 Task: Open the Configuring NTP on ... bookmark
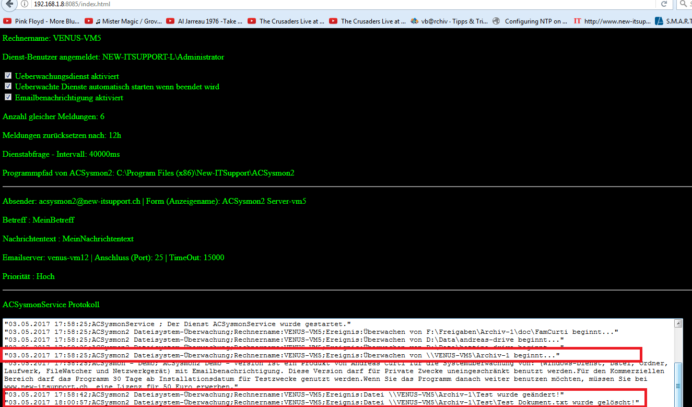[530, 21]
